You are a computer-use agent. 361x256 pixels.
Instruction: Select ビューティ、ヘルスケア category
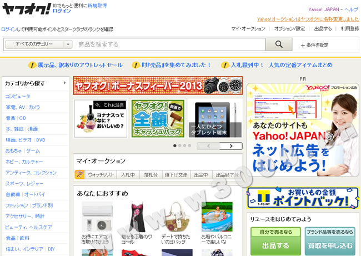(x=28, y=227)
